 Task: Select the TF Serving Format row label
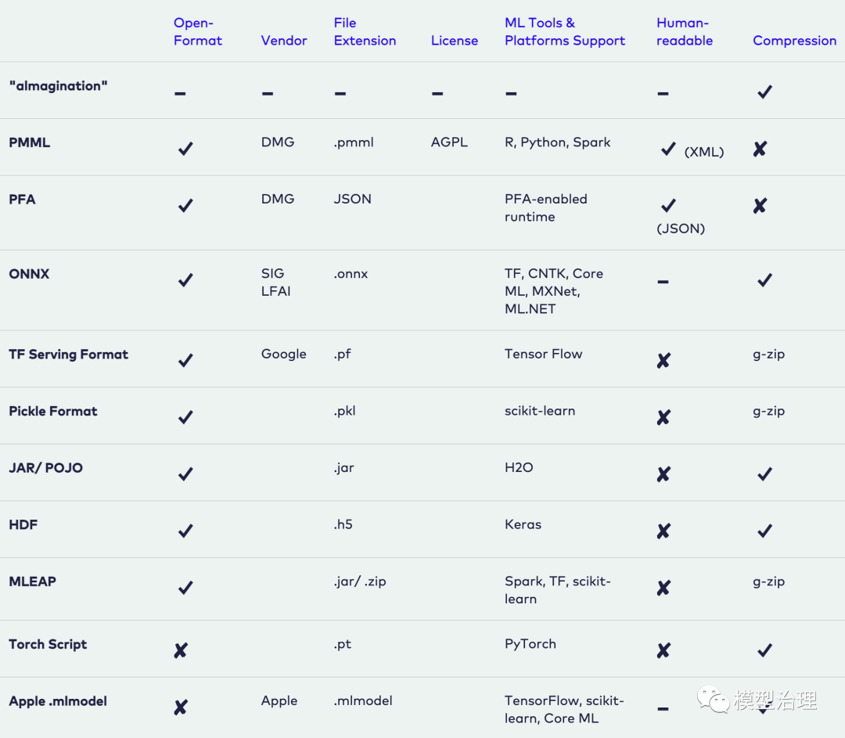(69, 355)
